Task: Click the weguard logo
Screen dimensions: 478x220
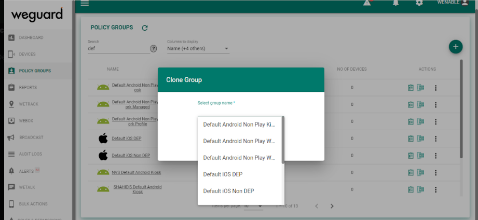Action: (x=37, y=15)
